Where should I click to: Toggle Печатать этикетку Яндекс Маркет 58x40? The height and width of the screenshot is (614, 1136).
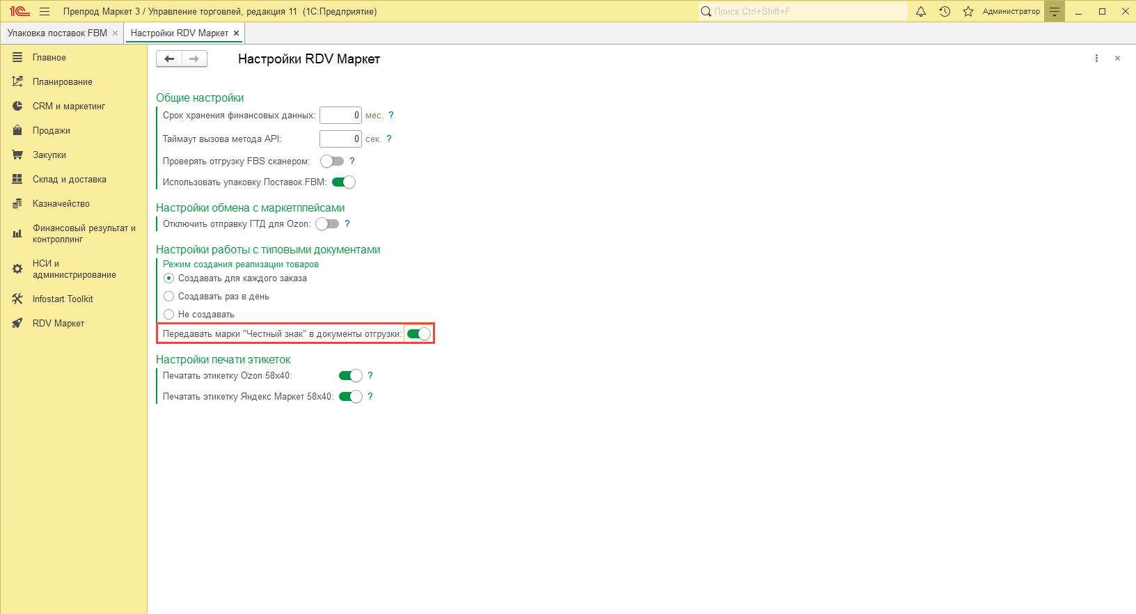pos(351,396)
